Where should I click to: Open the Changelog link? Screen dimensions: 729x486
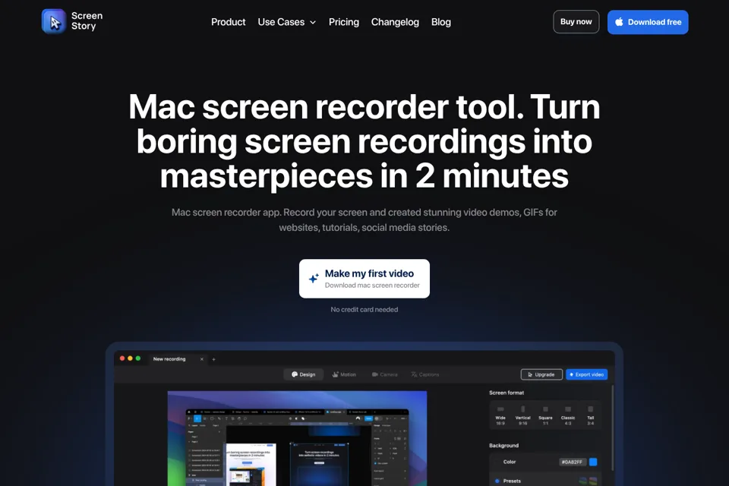[395, 22]
